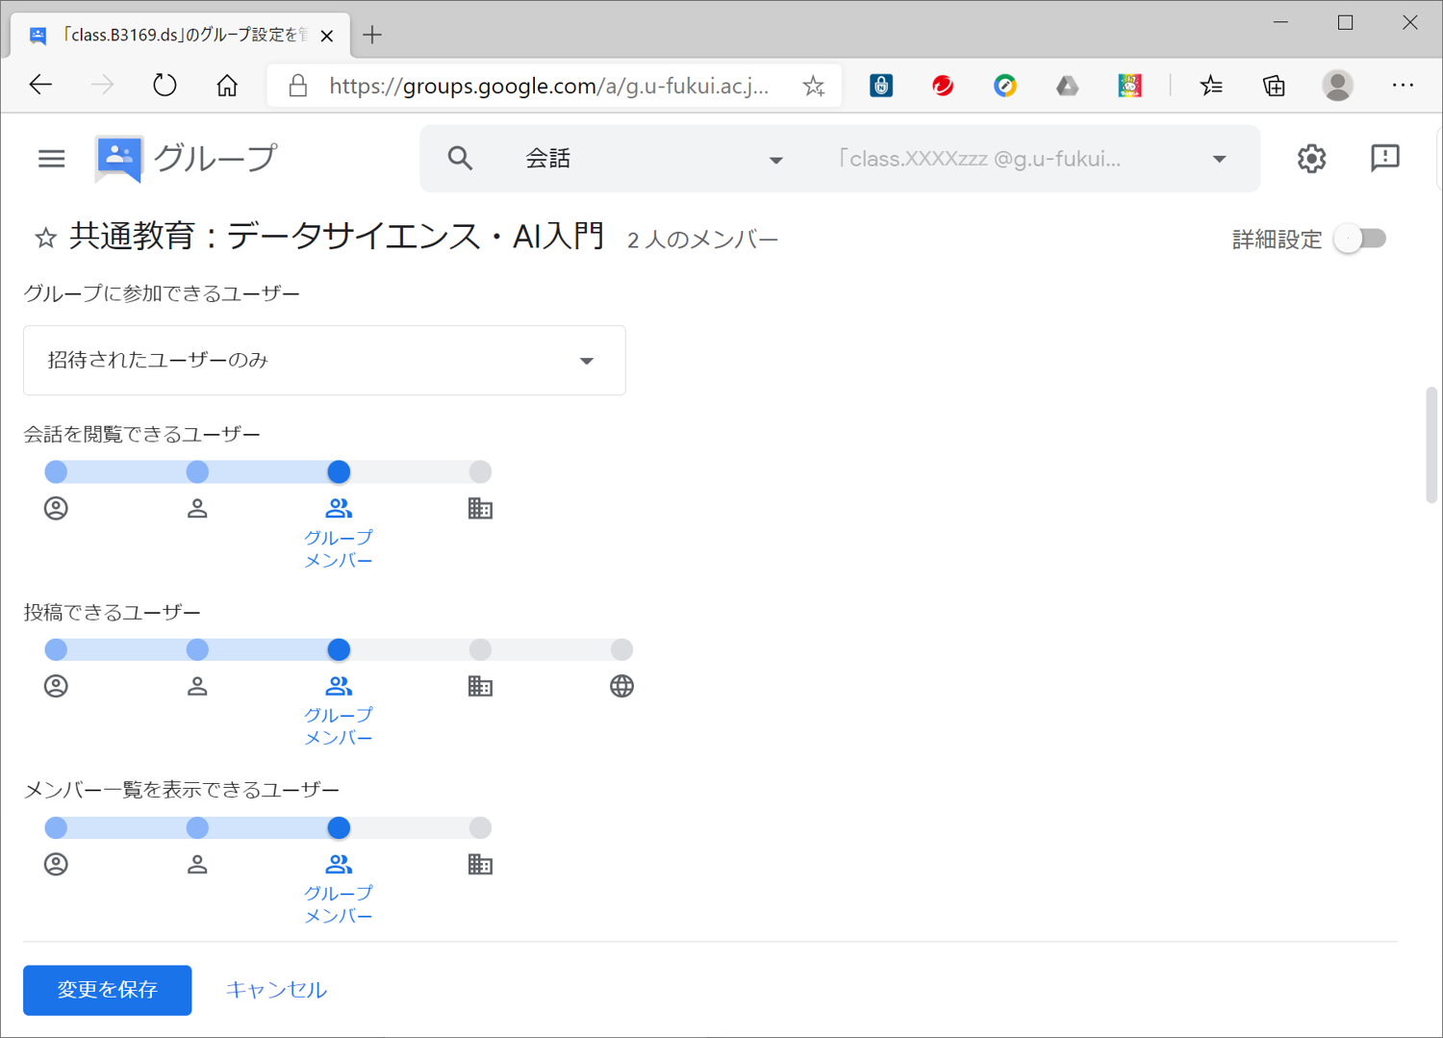Set posting slider to anyone on web

621,650
